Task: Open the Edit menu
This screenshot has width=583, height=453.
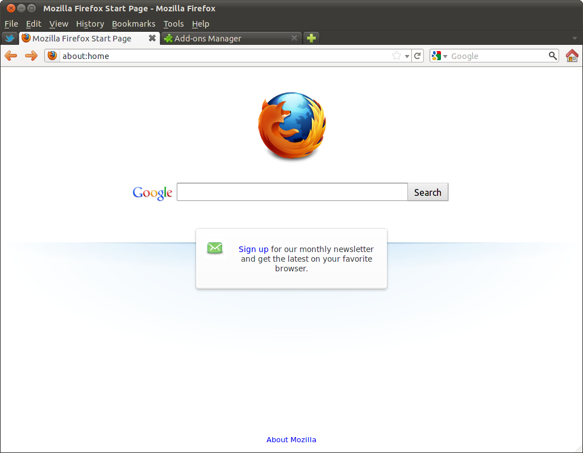Action: (x=34, y=24)
